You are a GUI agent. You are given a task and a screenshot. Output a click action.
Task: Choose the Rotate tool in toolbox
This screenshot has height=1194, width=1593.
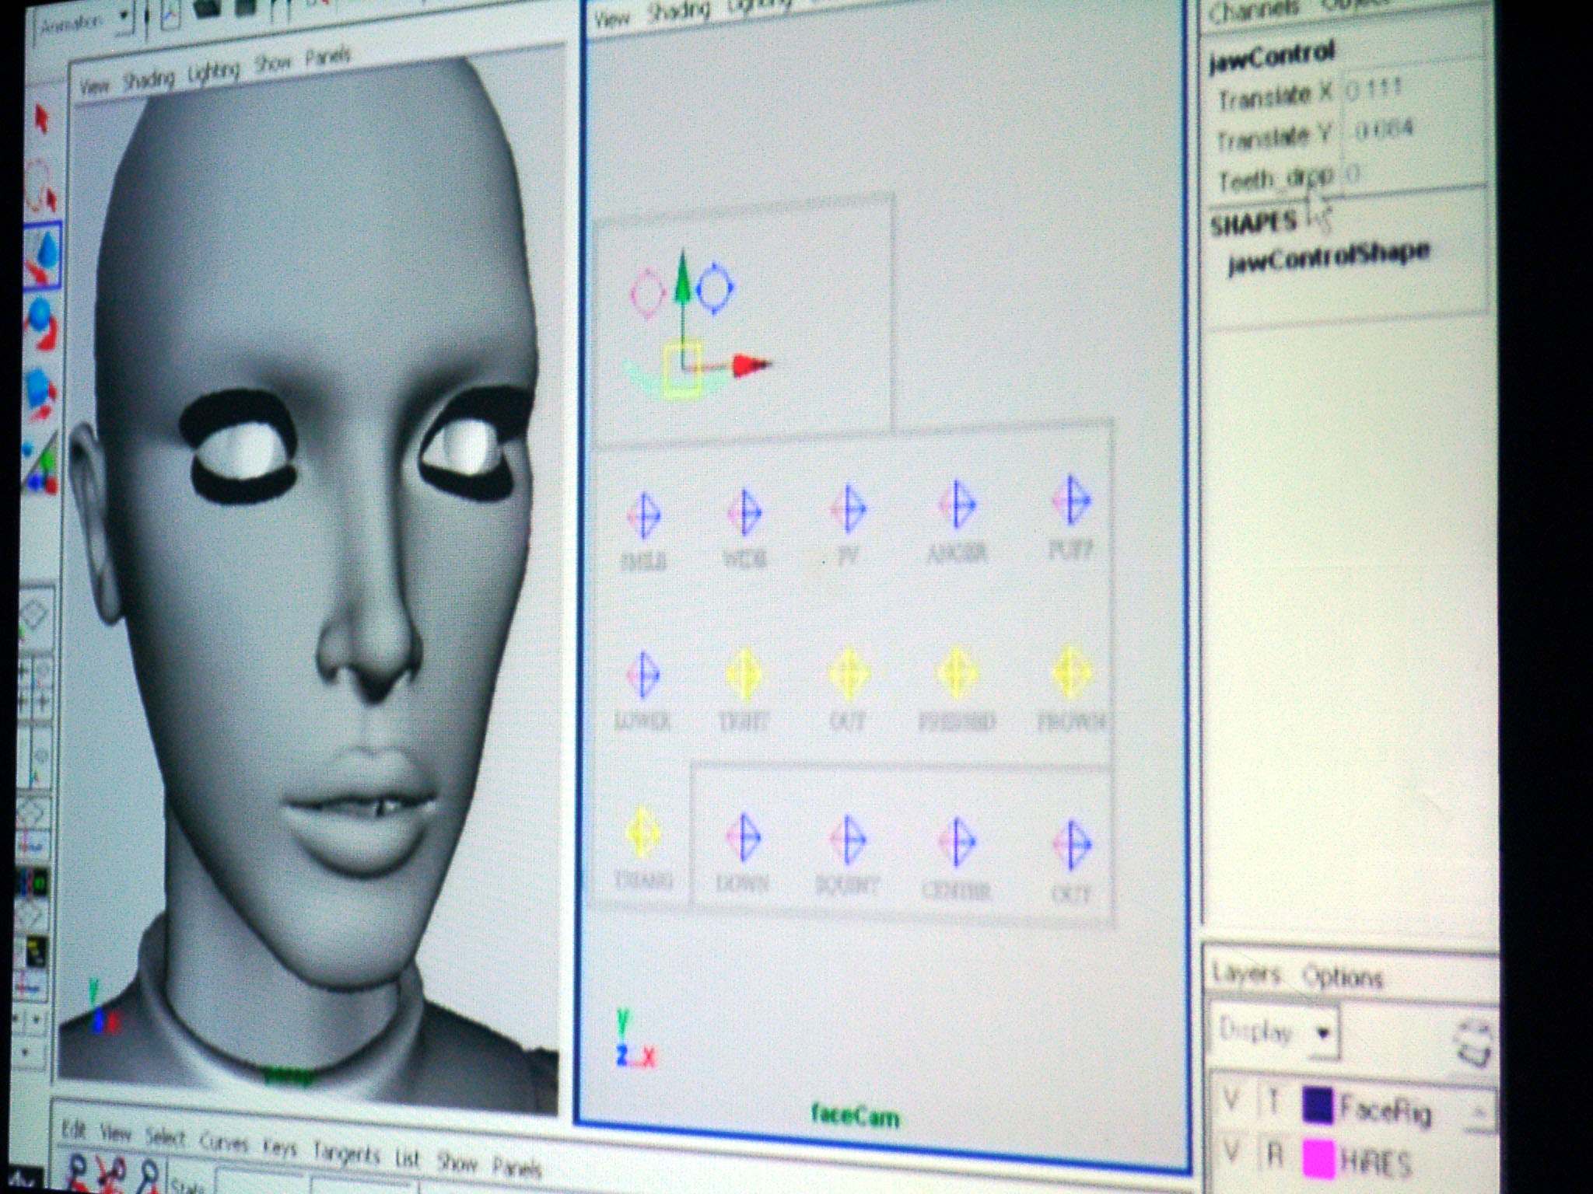[x=40, y=323]
